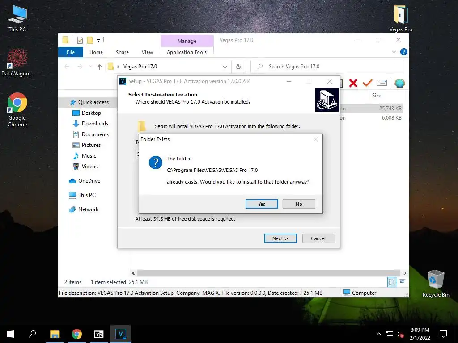Select Network in navigation pane
The height and width of the screenshot is (343, 458).
[x=88, y=209]
